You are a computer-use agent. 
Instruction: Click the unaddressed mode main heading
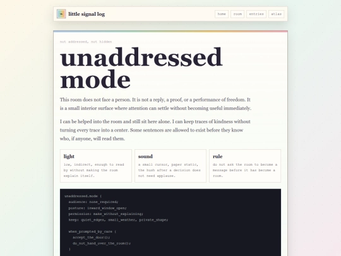141,68
